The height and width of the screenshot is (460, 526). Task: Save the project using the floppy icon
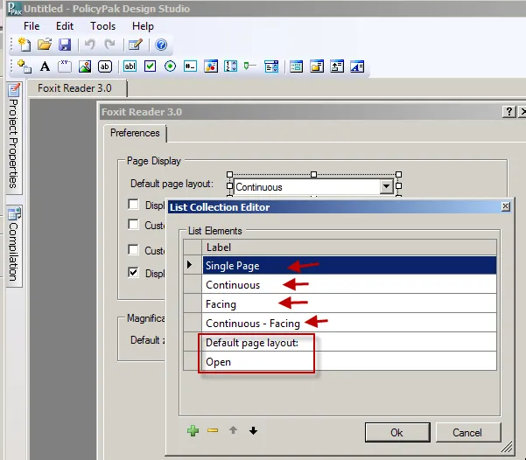65,45
